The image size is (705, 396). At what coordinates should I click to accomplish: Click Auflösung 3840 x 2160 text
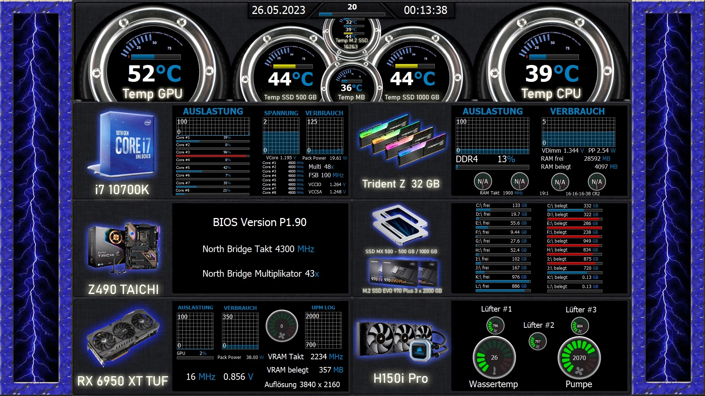(x=302, y=385)
